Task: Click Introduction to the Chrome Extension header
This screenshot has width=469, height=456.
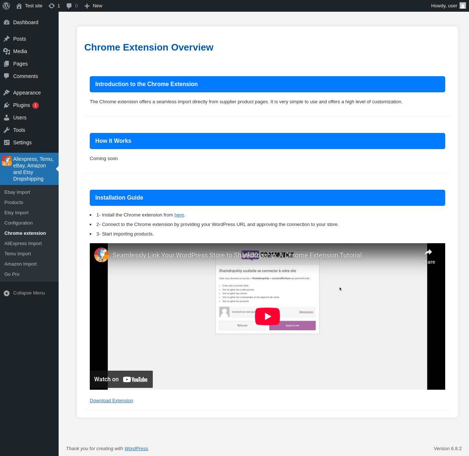Action: point(267,84)
